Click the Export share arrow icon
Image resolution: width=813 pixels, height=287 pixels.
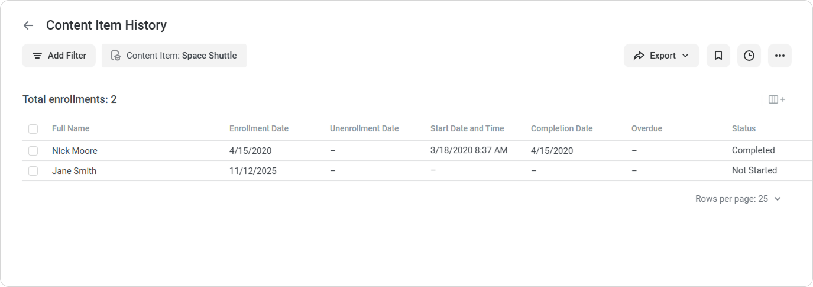click(x=639, y=56)
